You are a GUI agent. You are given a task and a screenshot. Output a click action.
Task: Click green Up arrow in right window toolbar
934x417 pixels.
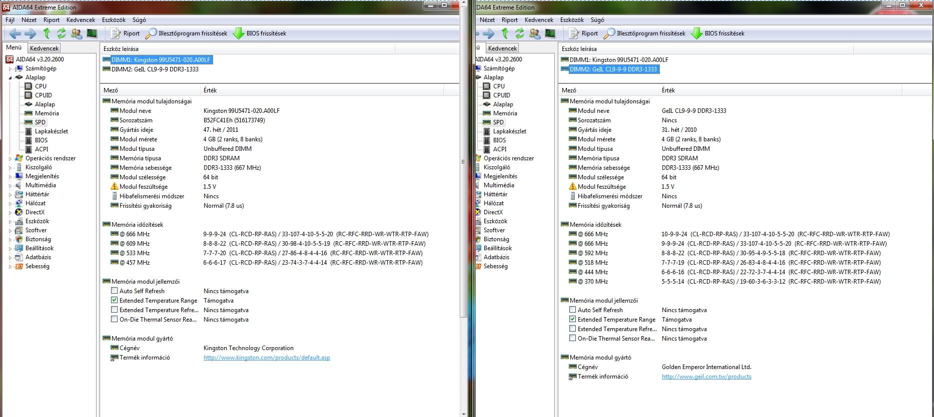pos(505,33)
